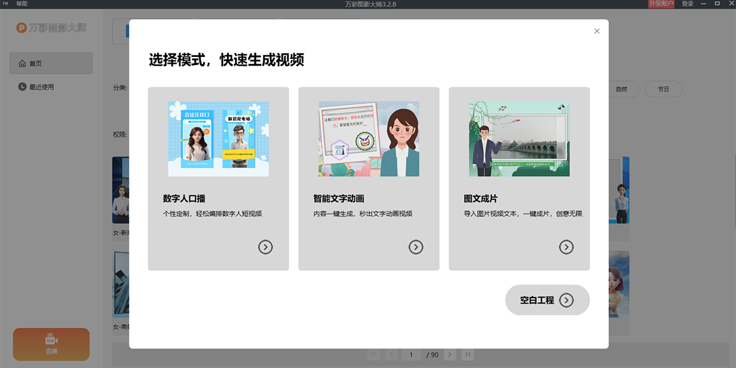The width and height of the screenshot is (736, 368).
Task: Click the 空白工程 arrow icon
Action: click(567, 300)
